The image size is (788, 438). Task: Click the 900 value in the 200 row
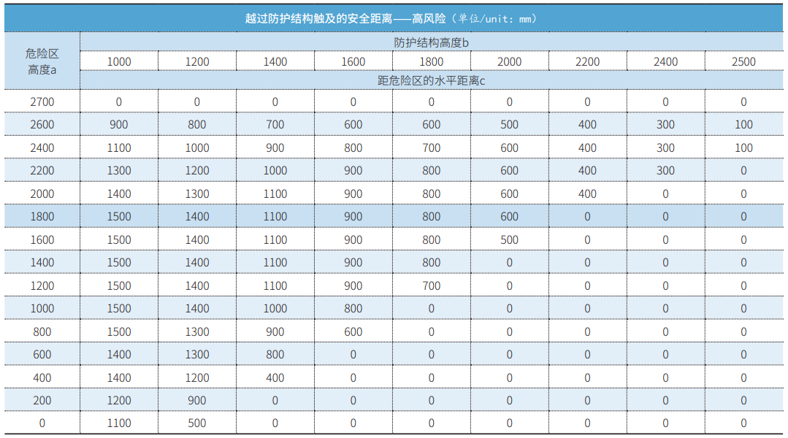[197, 400]
